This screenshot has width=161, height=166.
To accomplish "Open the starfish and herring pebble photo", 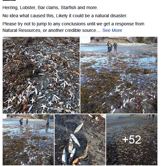I will click(x=41, y=75).
